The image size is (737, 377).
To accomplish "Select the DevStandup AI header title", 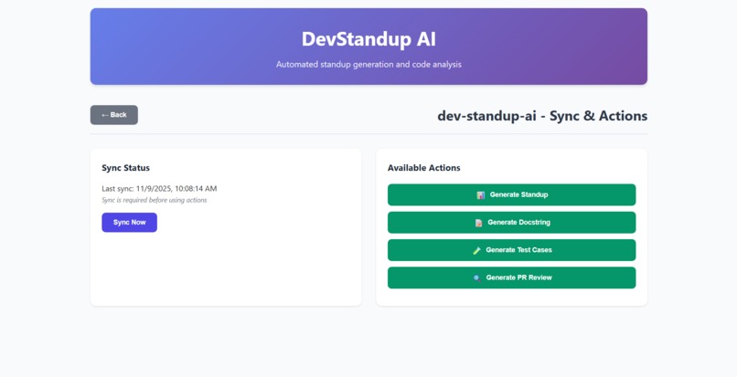I will [x=368, y=39].
